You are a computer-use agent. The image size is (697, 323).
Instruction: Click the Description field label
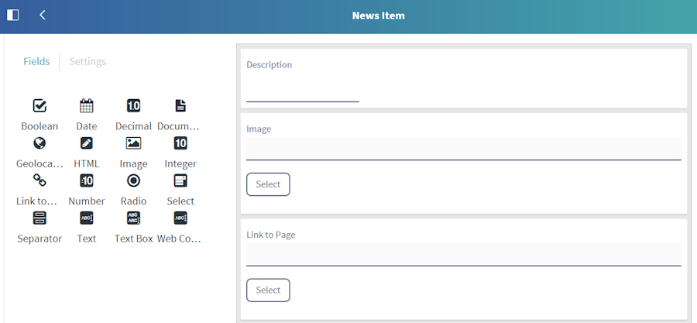click(x=270, y=64)
